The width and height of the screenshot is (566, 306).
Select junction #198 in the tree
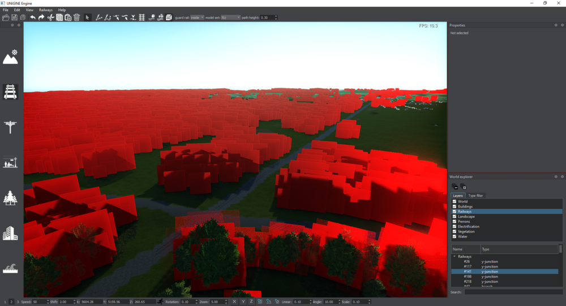(467, 277)
